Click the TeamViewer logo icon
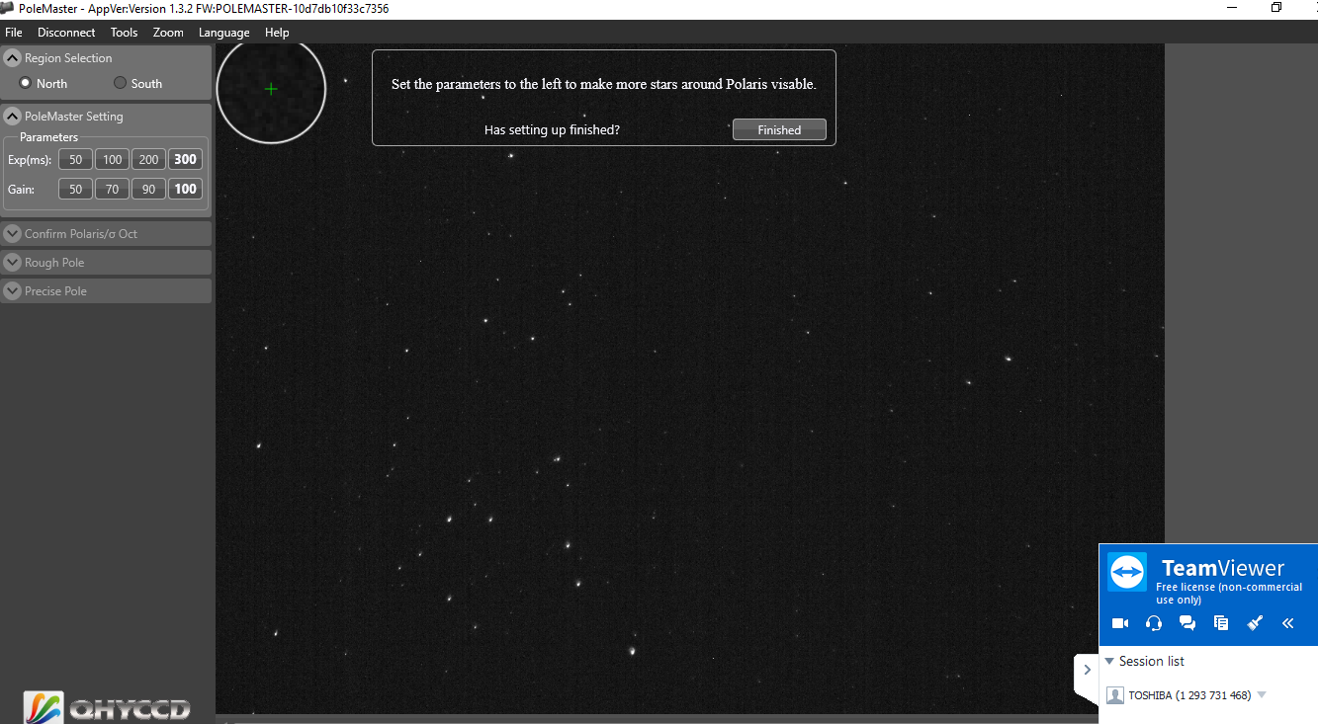The height and width of the screenshot is (724, 1318). (x=1127, y=572)
